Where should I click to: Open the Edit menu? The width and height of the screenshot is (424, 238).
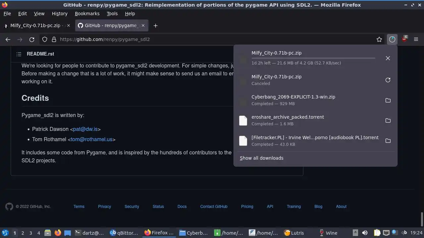coord(23,14)
